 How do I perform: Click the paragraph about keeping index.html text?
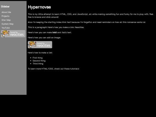[x=87, y=22]
